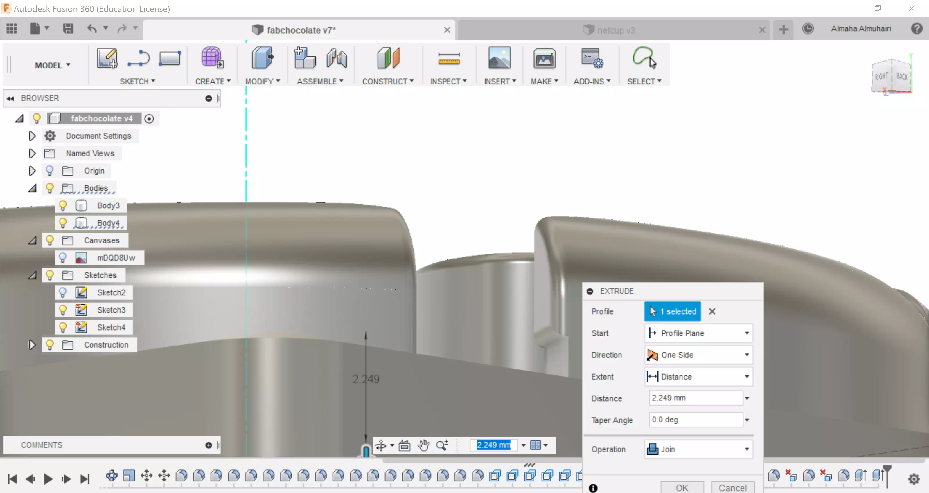Screen dimensions: 929x493
Task: Select the Measure ruler icon in Inspect
Action: click(449, 58)
